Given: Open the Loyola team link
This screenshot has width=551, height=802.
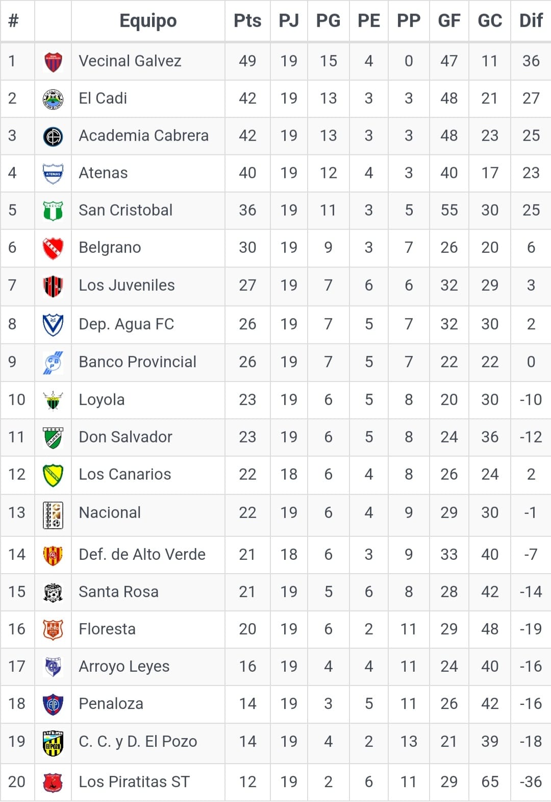Looking at the screenshot, I should coord(102,400).
